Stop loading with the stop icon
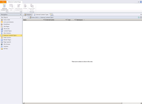The height and width of the screenshot is (104, 142). tap(141, 17)
